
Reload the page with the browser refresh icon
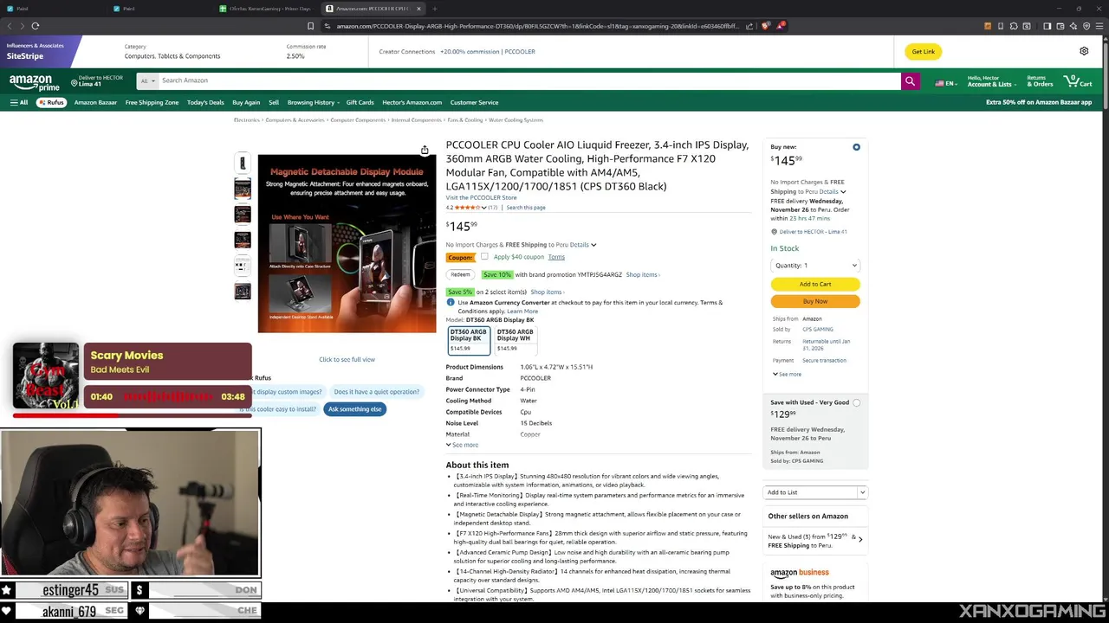pos(36,26)
